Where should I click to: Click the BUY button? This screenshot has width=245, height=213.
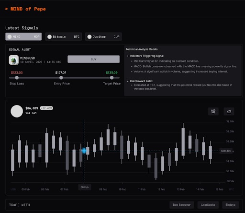[93, 59]
